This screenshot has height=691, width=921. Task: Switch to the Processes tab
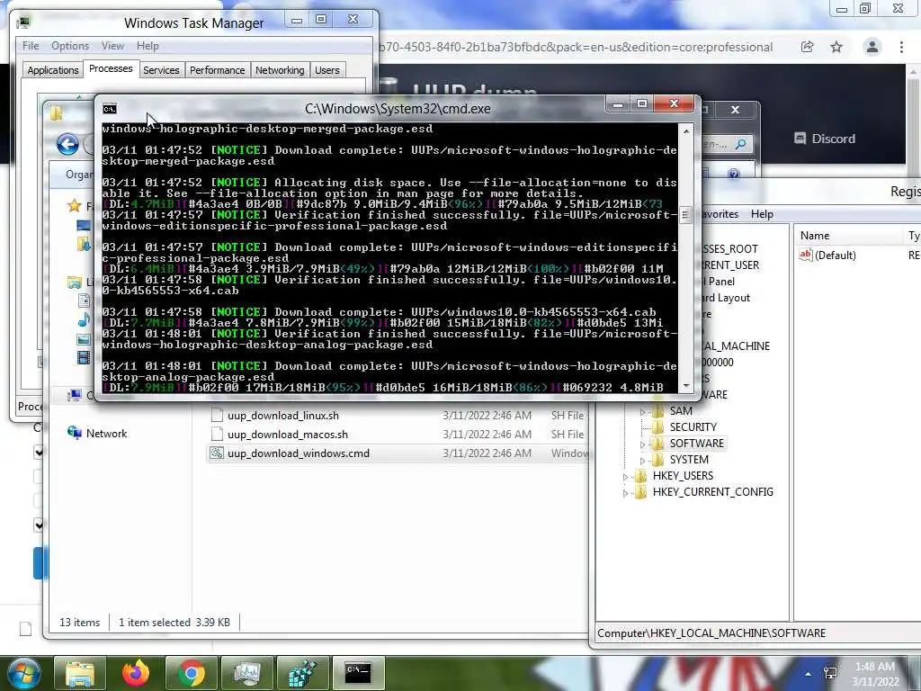coord(111,68)
